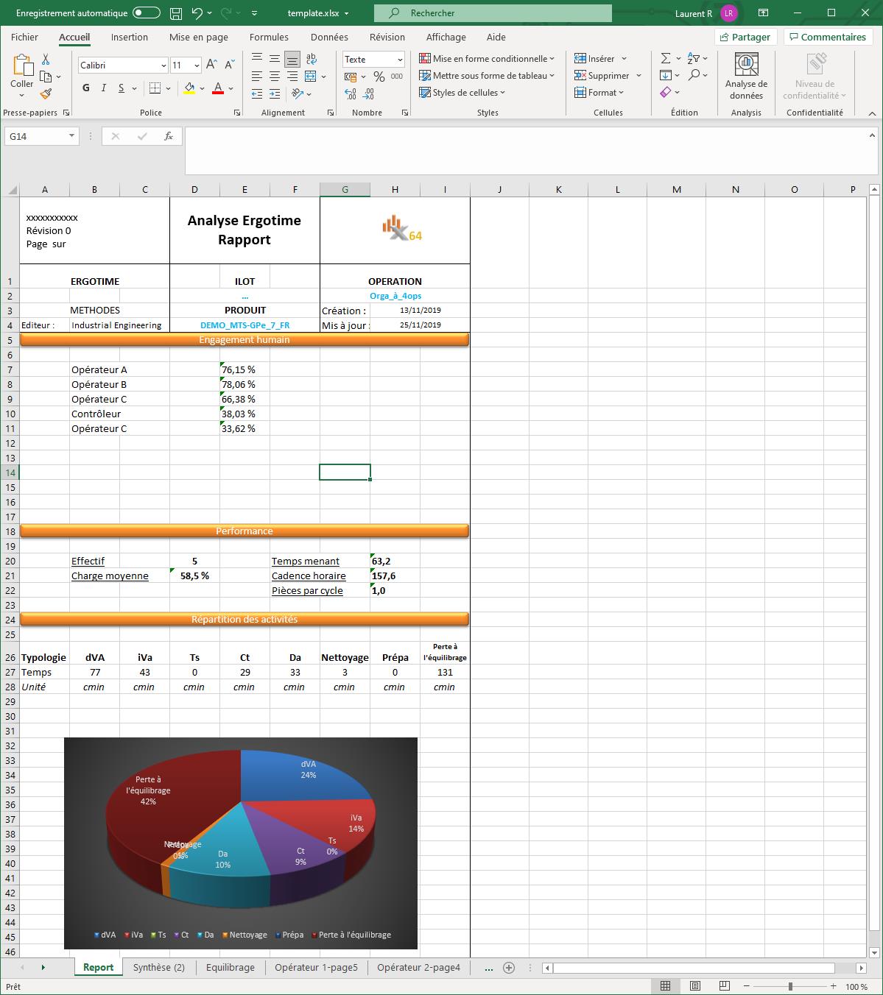This screenshot has width=883, height=995.
Task: Open Mise en forme conditionnelle menu
Action: pyautogui.click(x=487, y=59)
